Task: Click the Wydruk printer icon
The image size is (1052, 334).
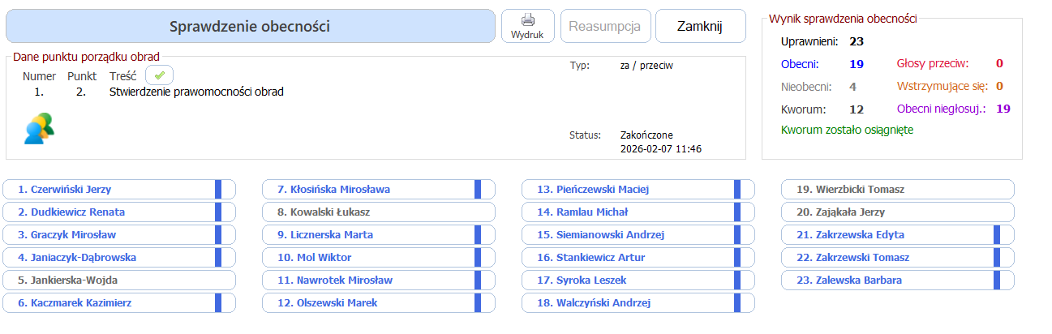Action: [527, 20]
